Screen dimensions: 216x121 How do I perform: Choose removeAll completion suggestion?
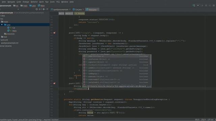click(x=116, y=79)
